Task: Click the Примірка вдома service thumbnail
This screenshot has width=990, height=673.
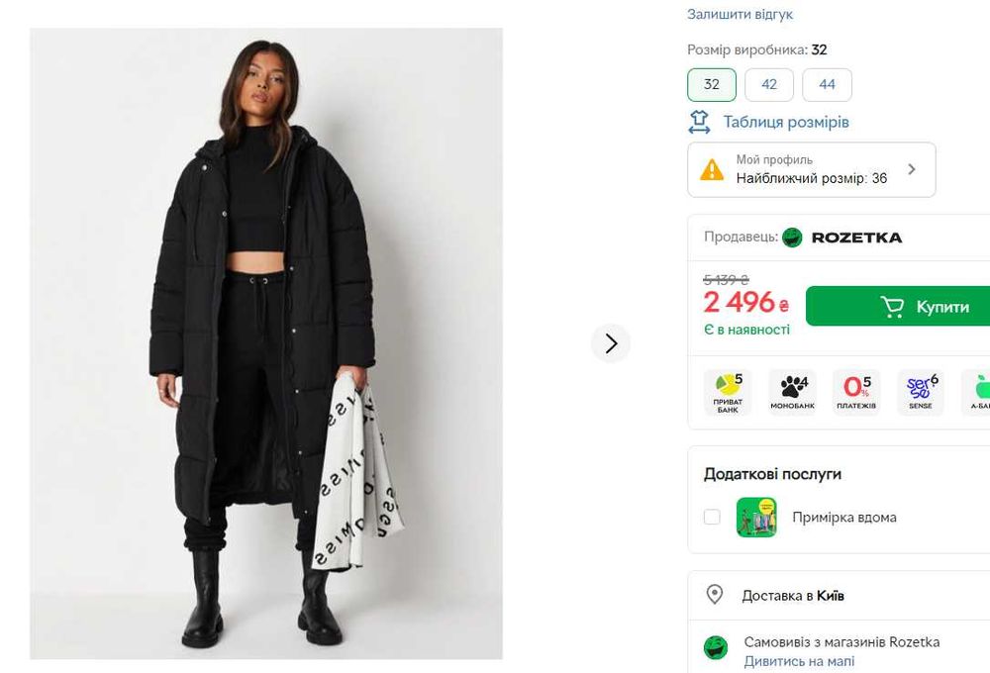Action: pos(756,517)
